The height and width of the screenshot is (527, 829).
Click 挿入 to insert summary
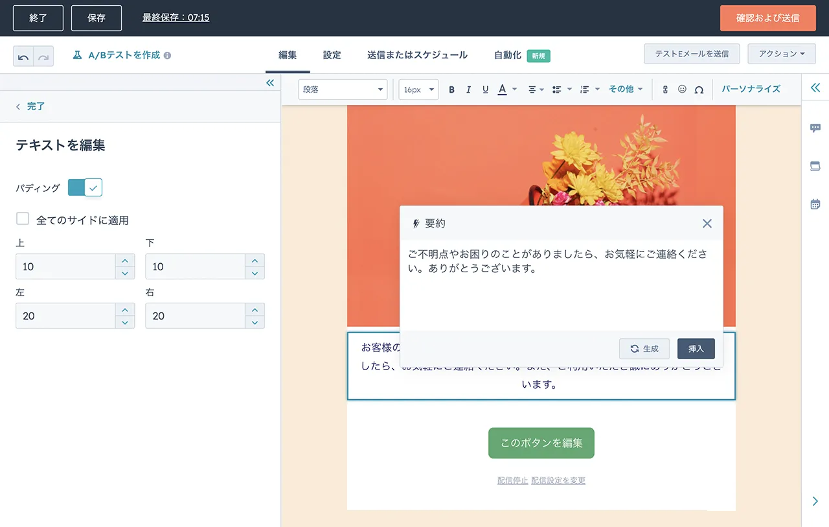[696, 349]
